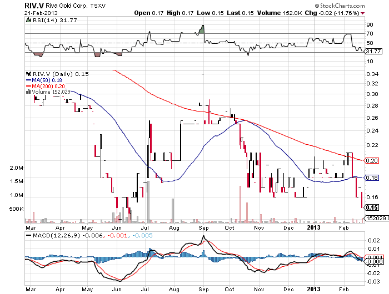This screenshot has height=294, width=389.
Task: Click the Last 0.15 value
Action: (240, 13)
